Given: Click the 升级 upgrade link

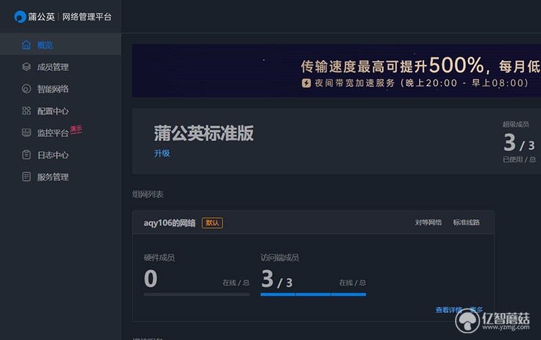Looking at the screenshot, I should [x=162, y=153].
